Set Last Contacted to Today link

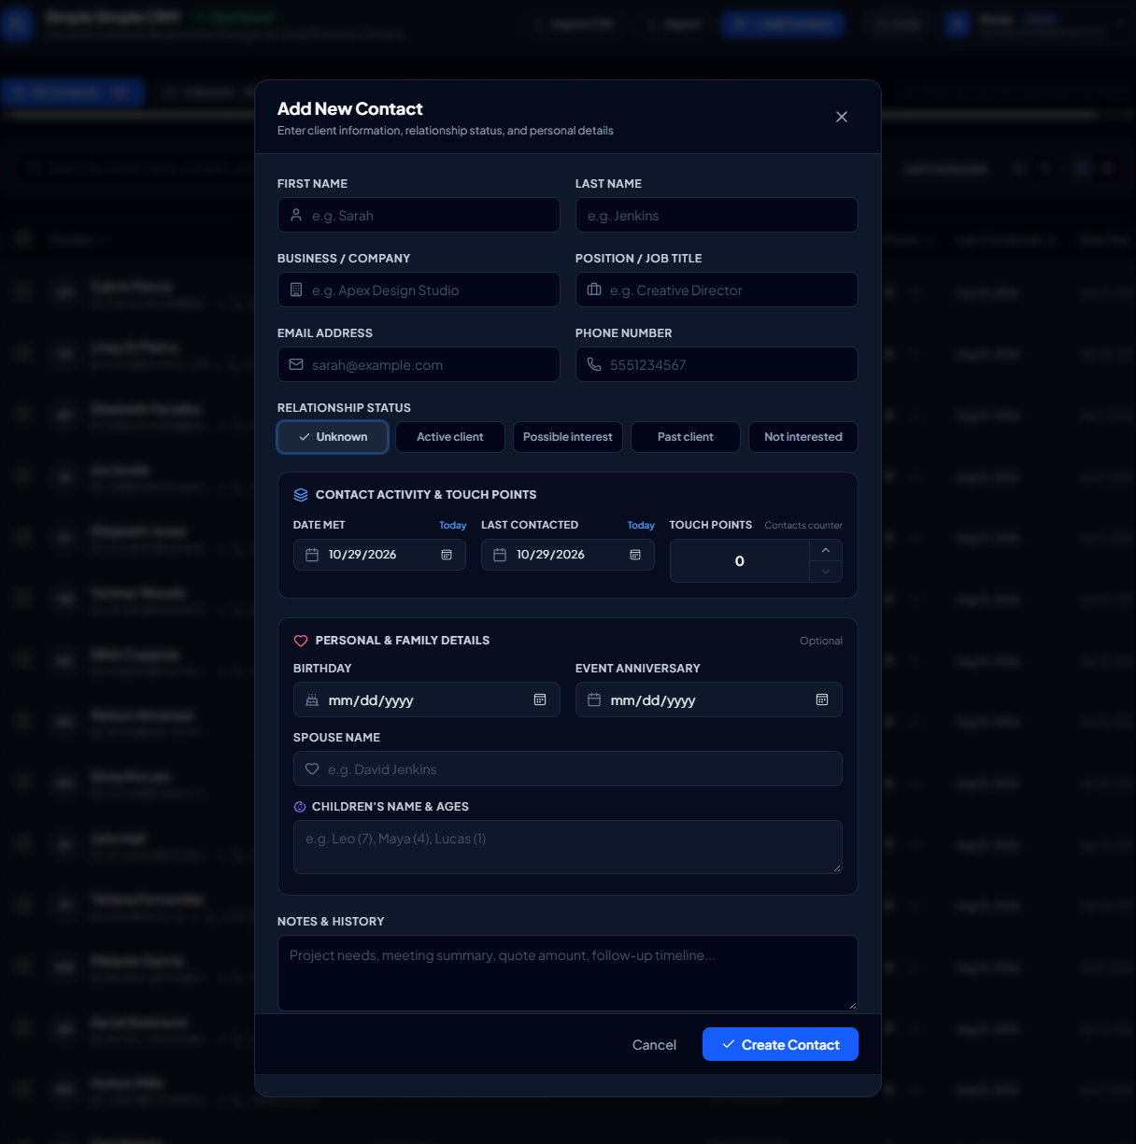[x=641, y=526]
